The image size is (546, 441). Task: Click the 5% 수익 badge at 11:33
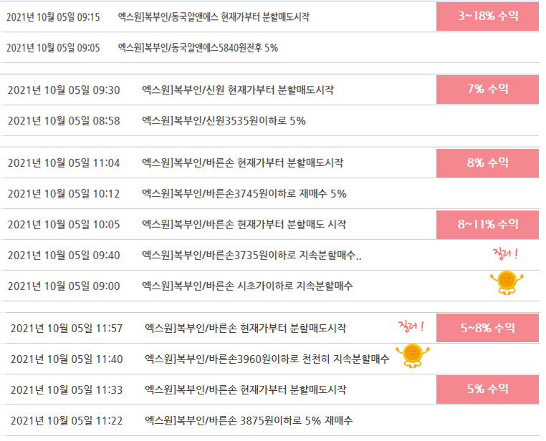[x=487, y=389]
